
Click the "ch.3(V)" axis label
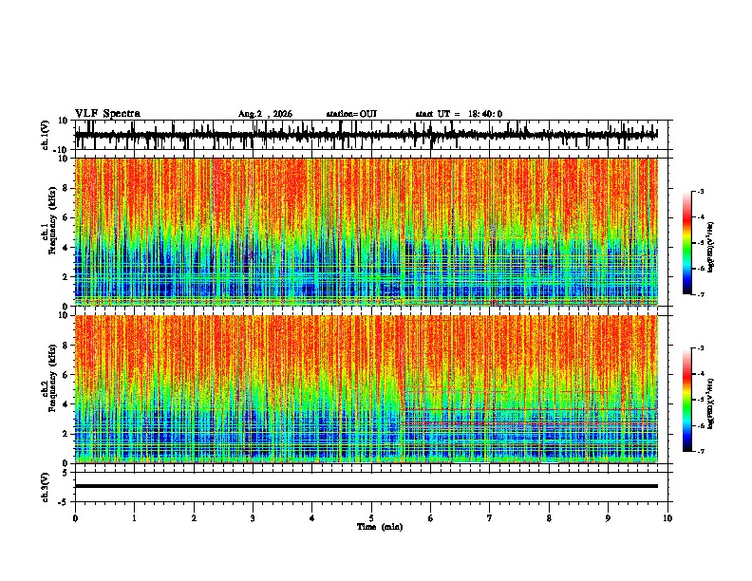(x=46, y=487)
